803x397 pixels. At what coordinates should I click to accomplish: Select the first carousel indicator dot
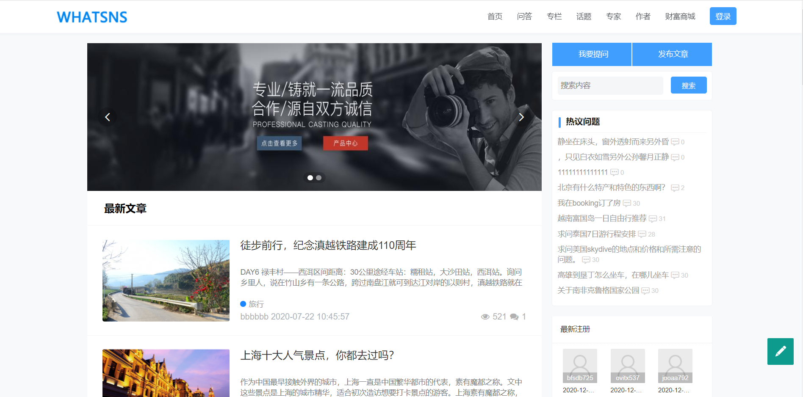[310, 178]
